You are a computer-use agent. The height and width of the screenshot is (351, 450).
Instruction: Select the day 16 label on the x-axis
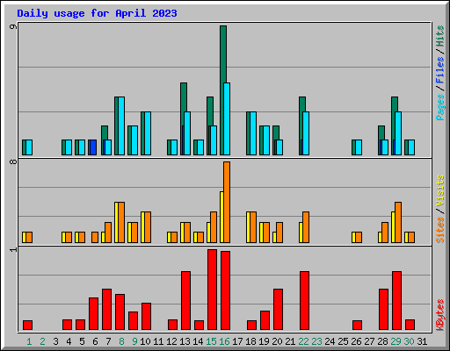pos(224,341)
